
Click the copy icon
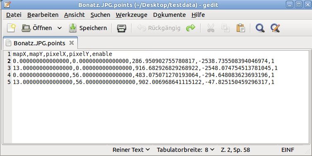tap(226, 28)
